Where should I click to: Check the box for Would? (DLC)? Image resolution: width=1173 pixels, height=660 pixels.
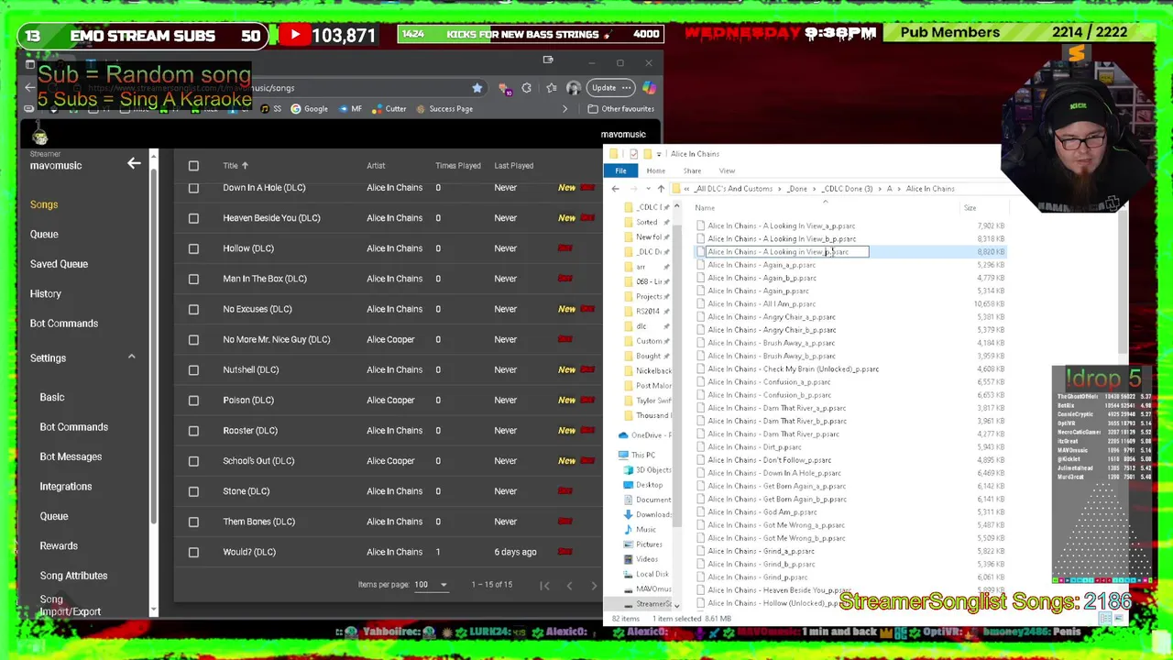[193, 552]
